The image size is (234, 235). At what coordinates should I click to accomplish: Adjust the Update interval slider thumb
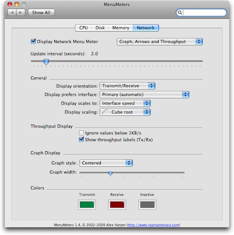[46, 61]
